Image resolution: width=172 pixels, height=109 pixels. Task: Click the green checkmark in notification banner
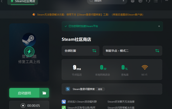[x=66, y=26]
